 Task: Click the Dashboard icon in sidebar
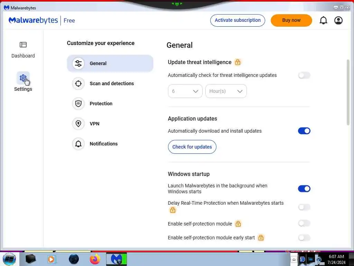pos(23,45)
